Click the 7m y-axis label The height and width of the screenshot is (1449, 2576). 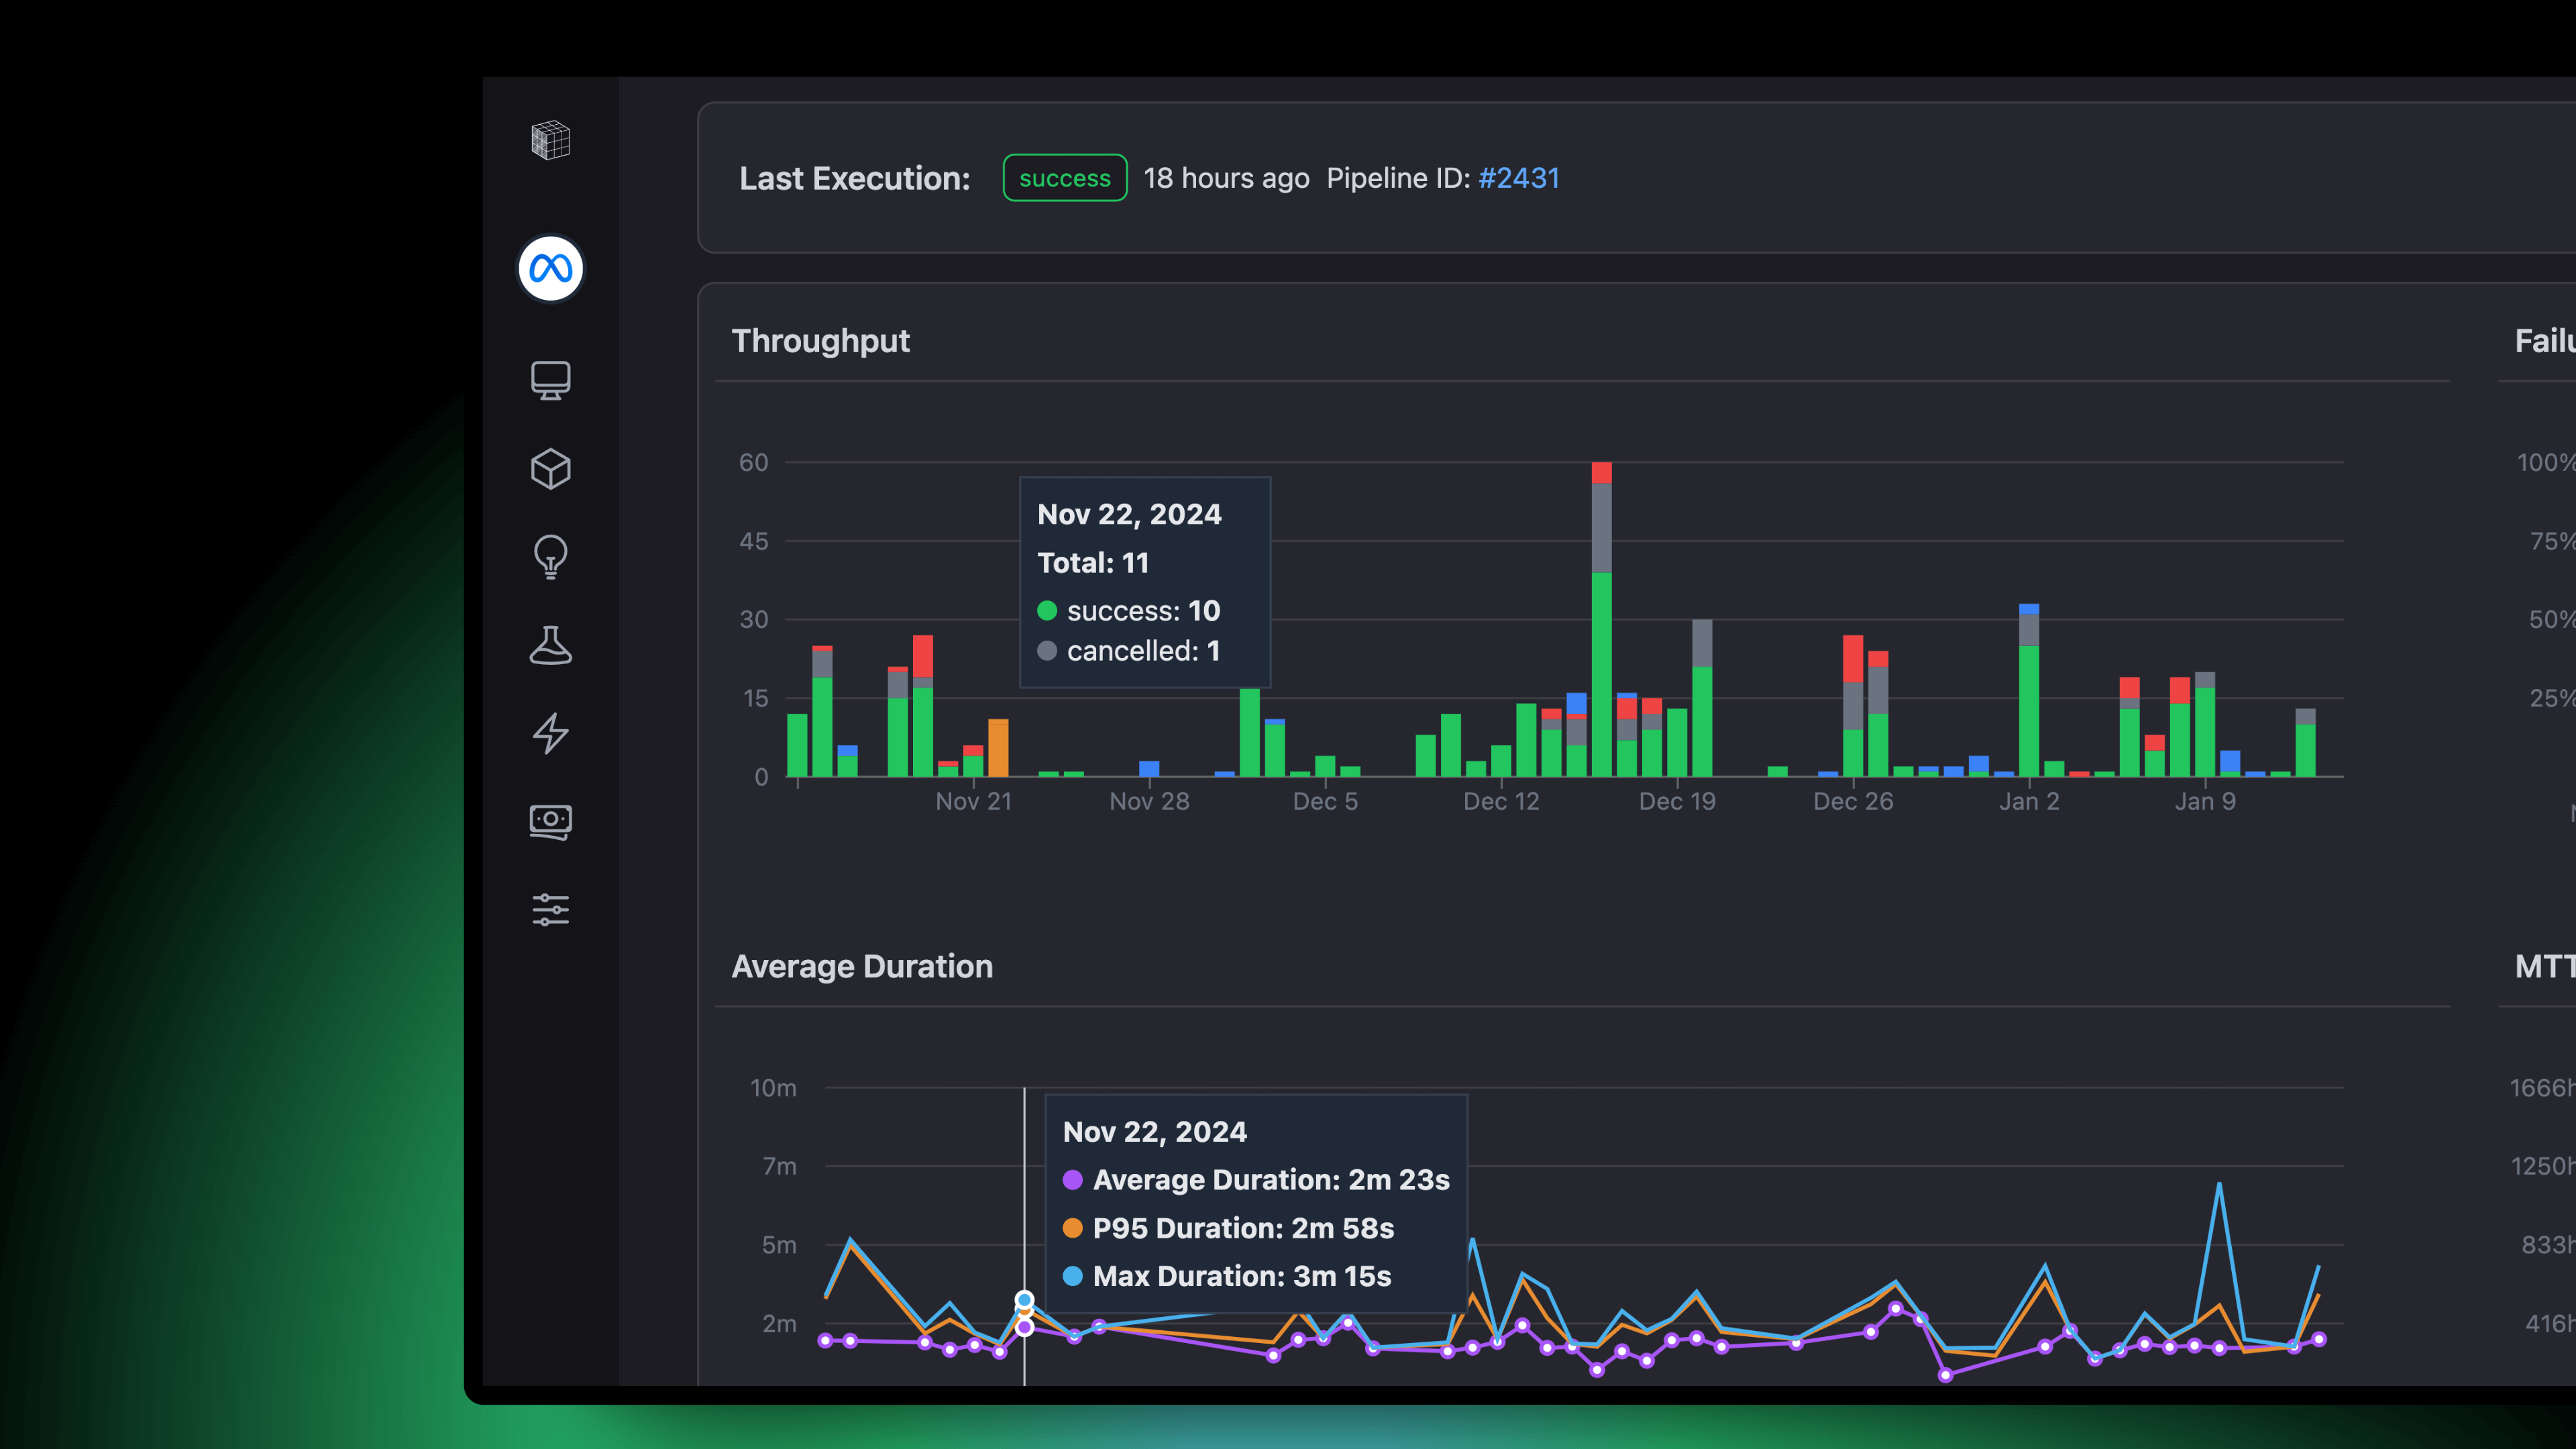[x=779, y=1166]
